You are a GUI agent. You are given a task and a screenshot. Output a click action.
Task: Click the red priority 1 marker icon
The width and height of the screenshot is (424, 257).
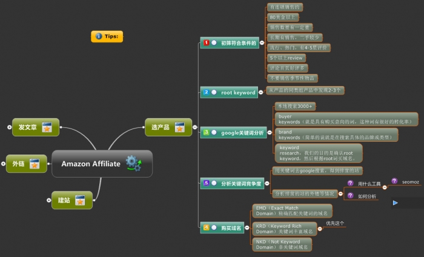click(x=207, y=43)
